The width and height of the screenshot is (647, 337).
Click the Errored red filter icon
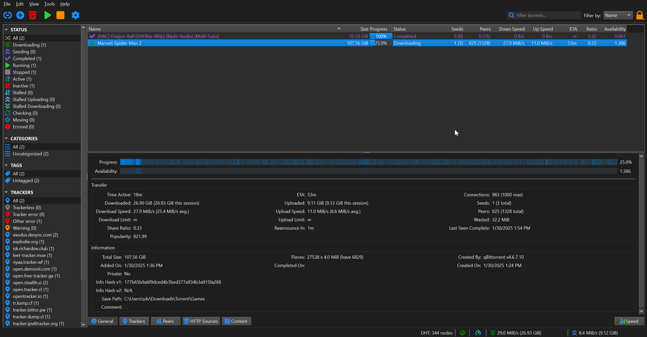(x=8, y=127)
